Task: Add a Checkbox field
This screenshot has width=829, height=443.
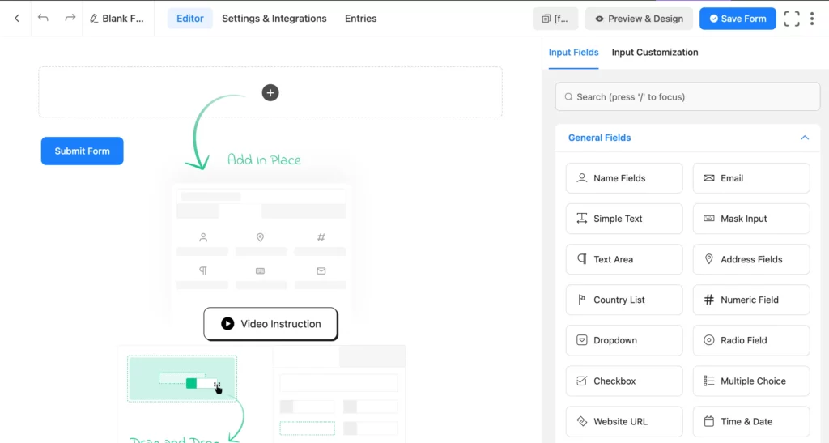Action: tap(623, 381)
